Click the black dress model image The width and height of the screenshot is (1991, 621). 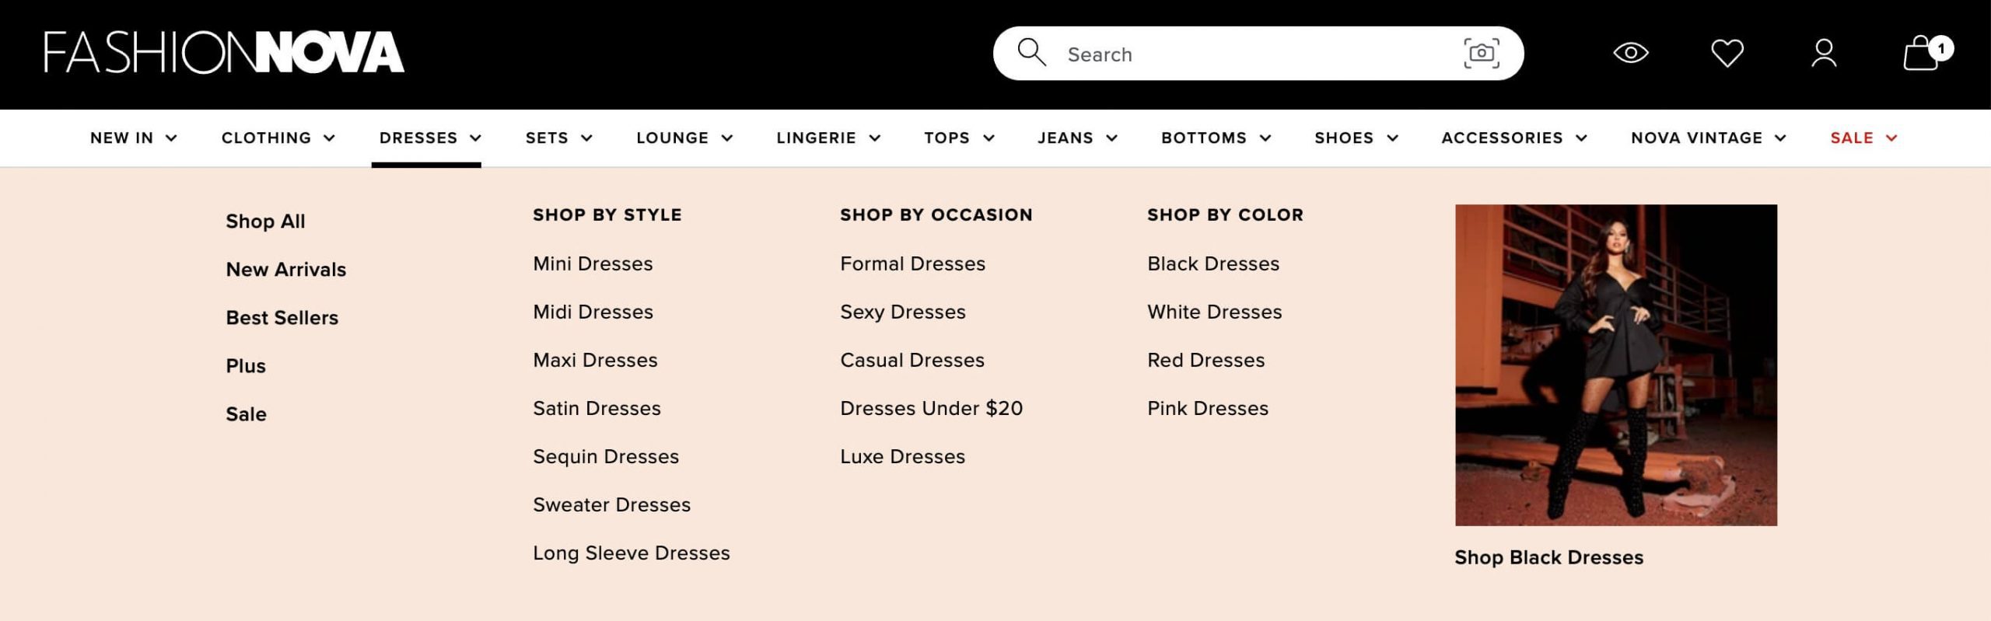coord(1615,365)
